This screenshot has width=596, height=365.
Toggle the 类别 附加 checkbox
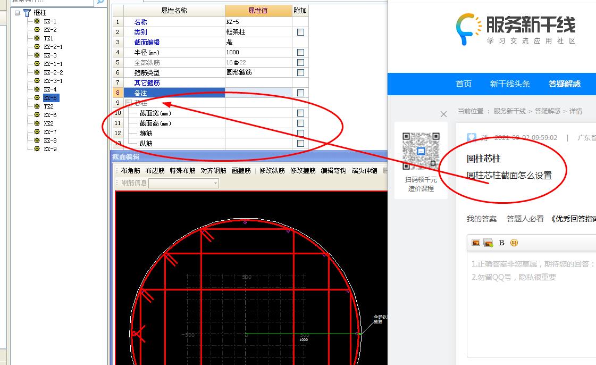click(x=300, y=32)
